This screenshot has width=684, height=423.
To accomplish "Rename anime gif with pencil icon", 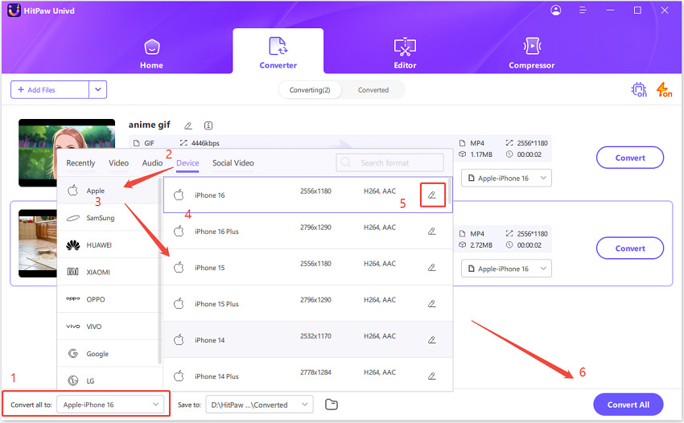I will coord(188,125).
